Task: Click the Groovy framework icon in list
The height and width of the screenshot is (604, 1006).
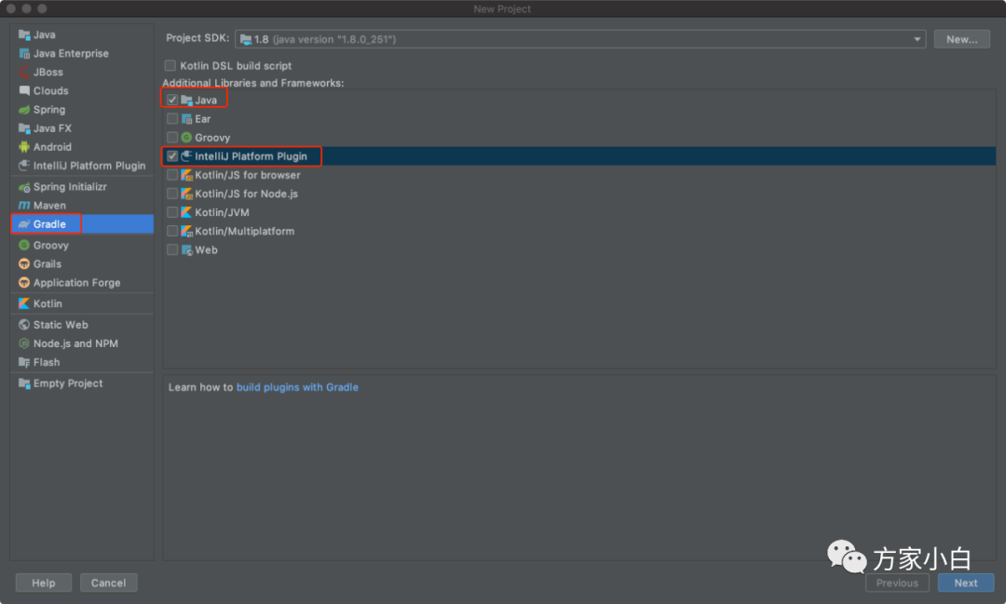Action: [186, 137]
